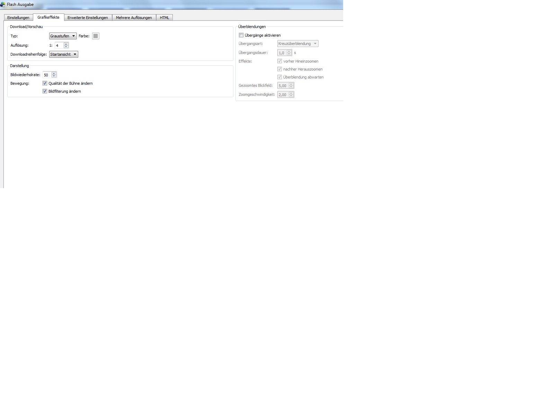
Task: Decrease Bildwiederholrate with the down arrow
Action: [54, 76]
